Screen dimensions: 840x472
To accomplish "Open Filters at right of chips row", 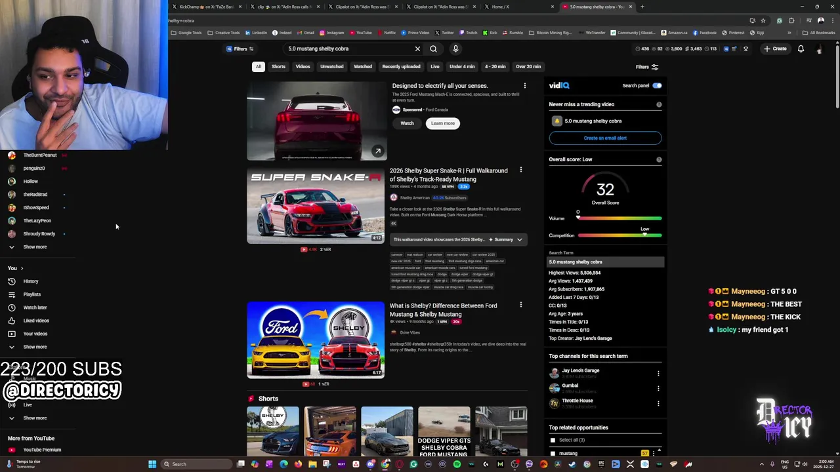I will point(646,67).
